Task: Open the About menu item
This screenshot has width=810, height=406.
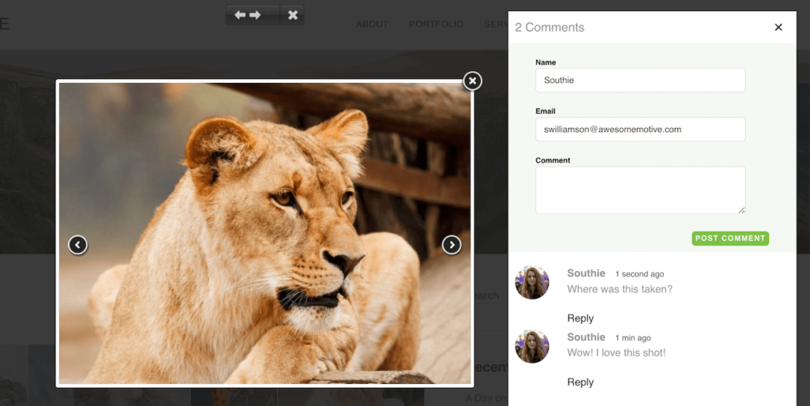Action: pyautogui.click(x=372, y=24)
